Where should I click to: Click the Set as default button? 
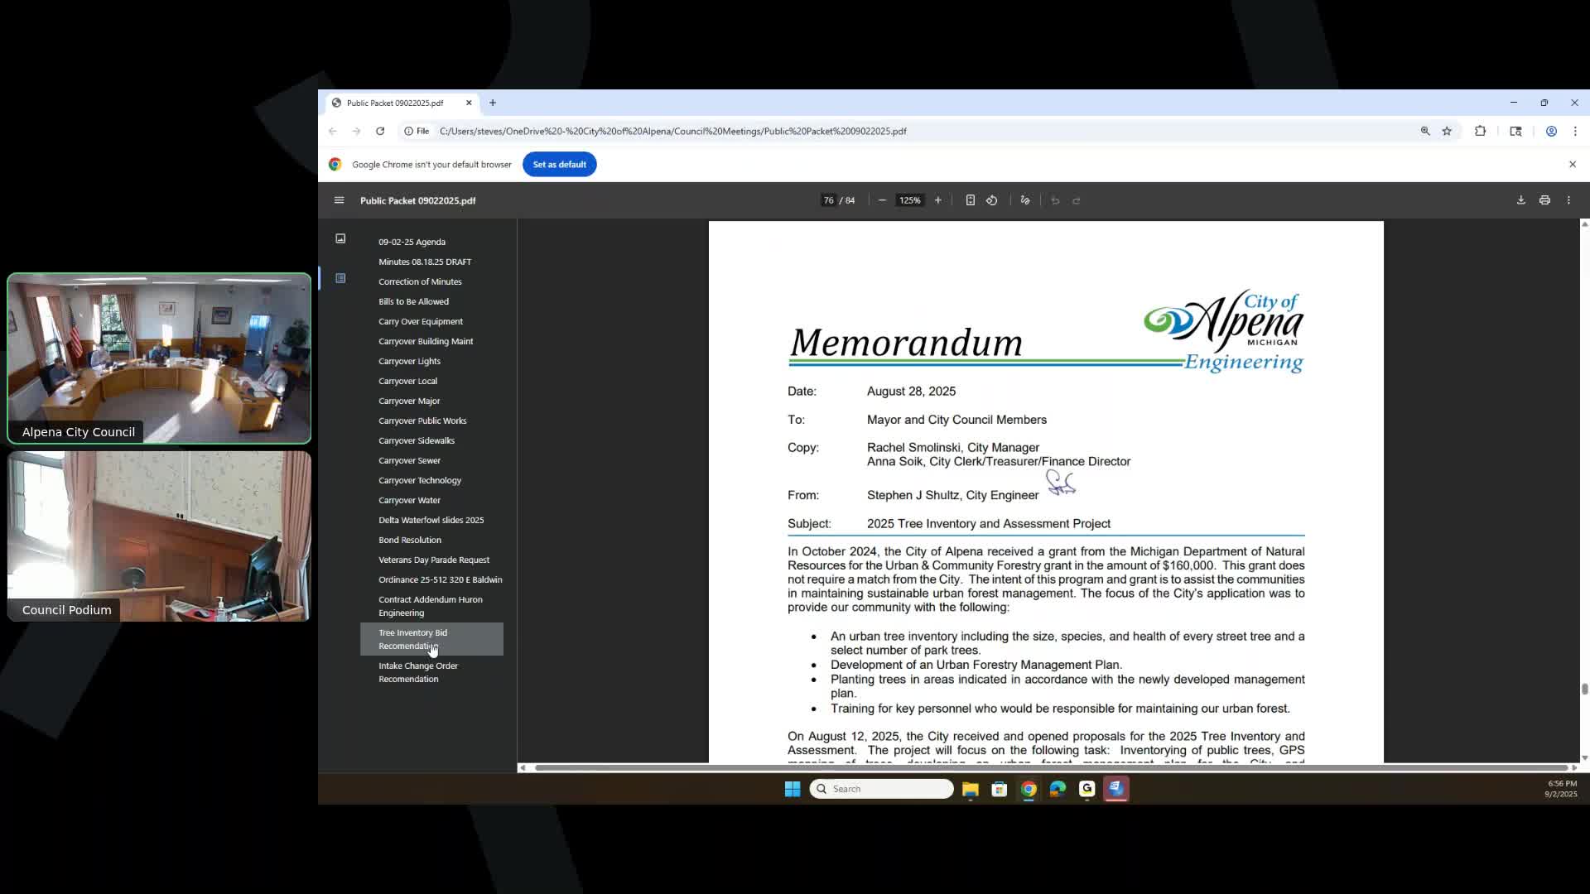coord(559,164)
